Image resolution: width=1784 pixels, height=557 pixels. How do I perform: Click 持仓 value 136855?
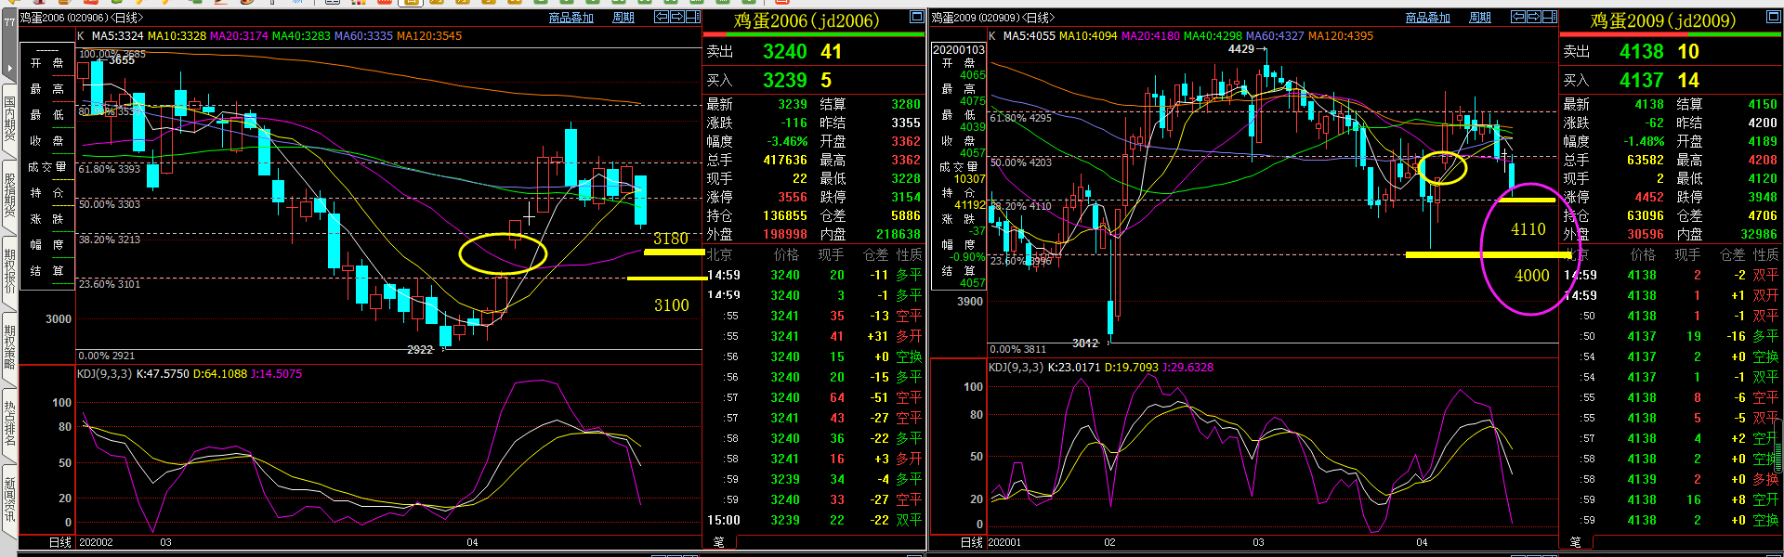[785, 215]
